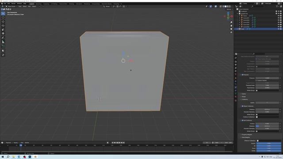Open the Edit menu
The width and height of the screenshot is (283, 159).
[9, 4]
